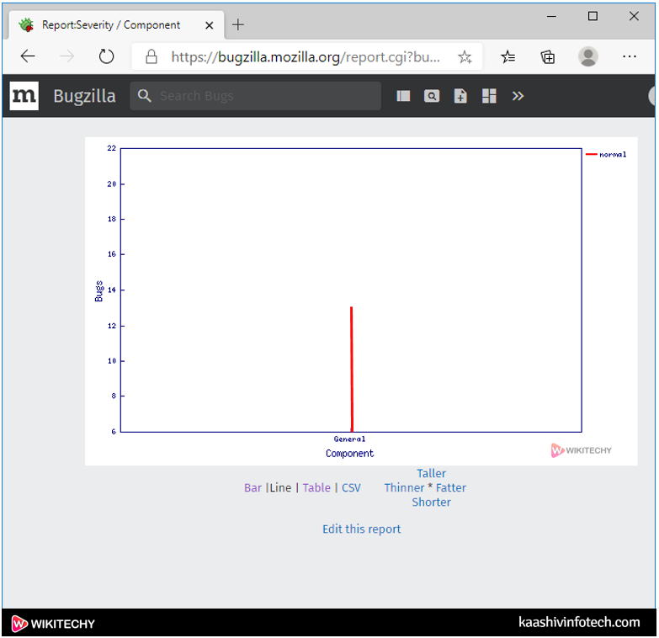Make chart Taller
The height and width of the screenshot is (638, 659).
click(x=431, y=473)
